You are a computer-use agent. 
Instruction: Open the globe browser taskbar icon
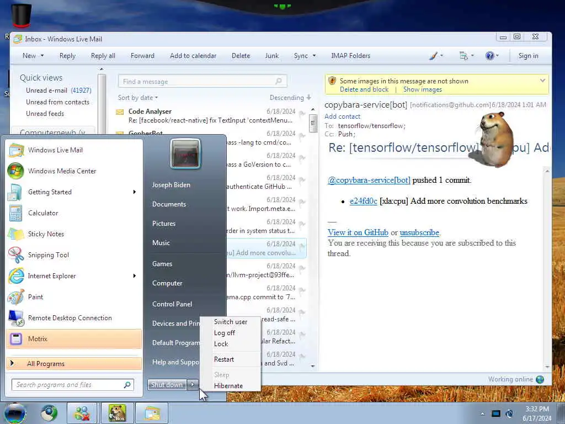point(49,413)
